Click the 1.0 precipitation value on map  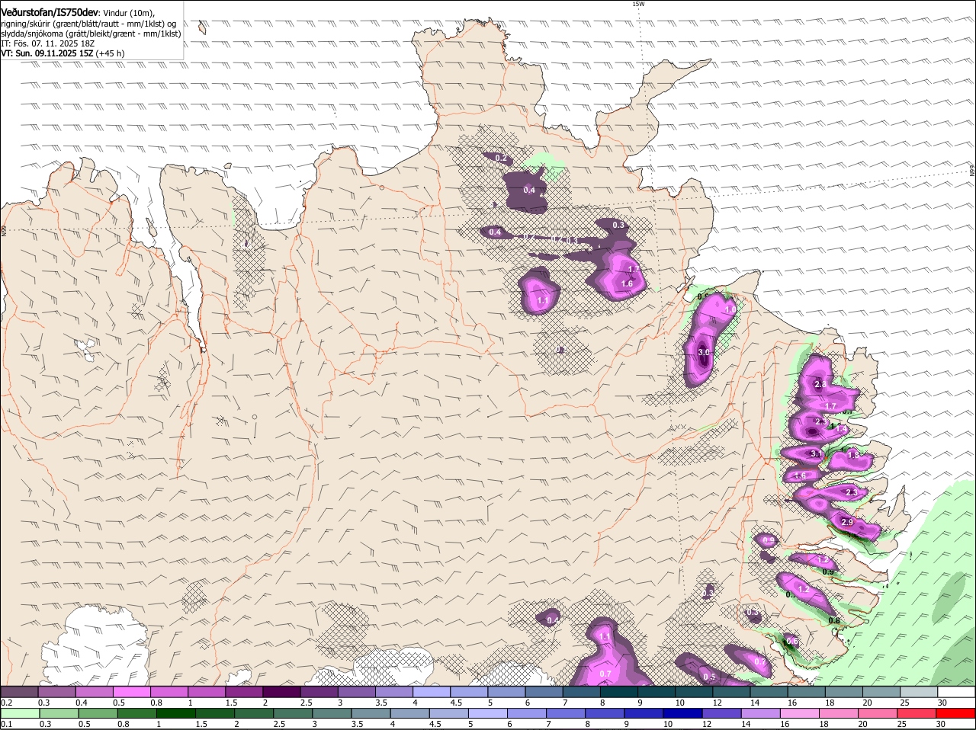730,310
